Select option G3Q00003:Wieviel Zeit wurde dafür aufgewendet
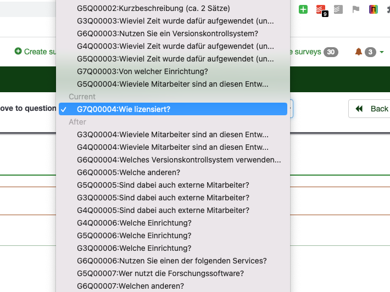This screenshot has width=390, height=292. coord(173,21)
